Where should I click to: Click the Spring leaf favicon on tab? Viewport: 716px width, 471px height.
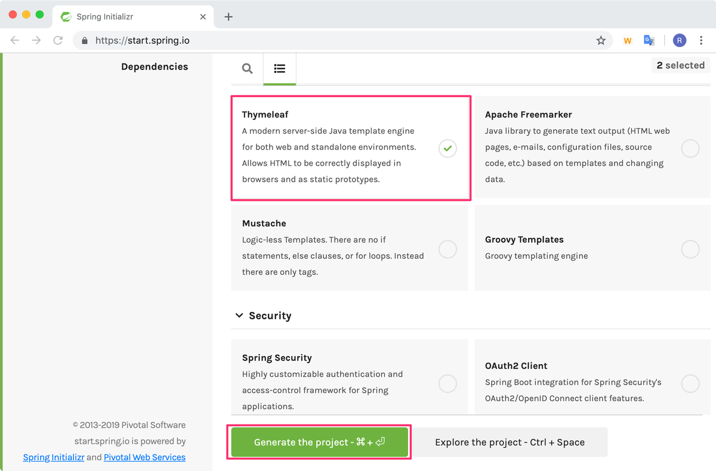[x=66, y=17]
